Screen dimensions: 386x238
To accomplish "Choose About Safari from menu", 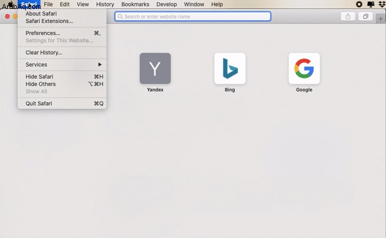I will (62, 14).
